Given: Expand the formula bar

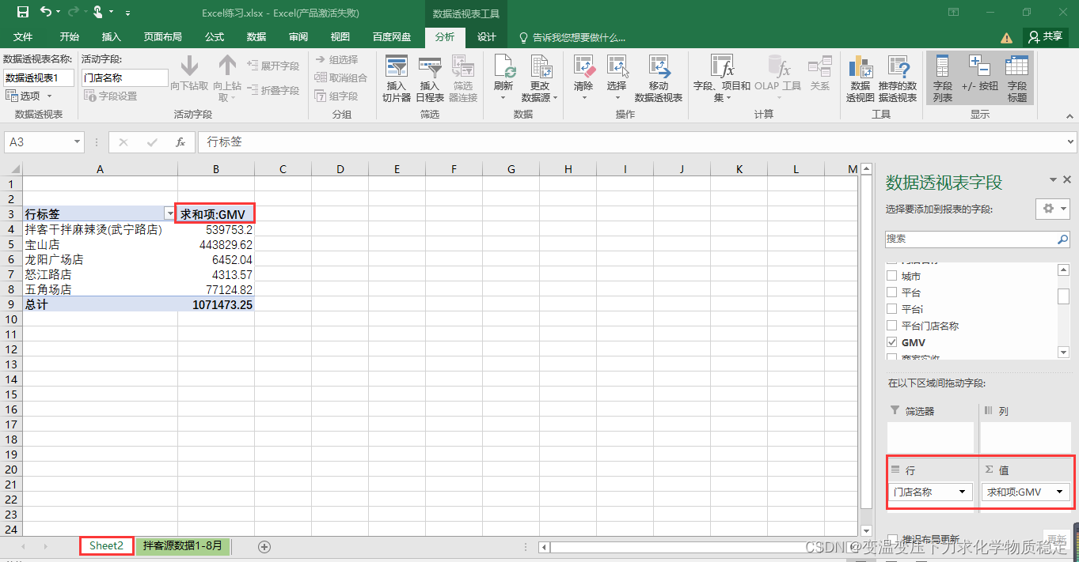Looking at the screenshot, I should coord(1070,142).
